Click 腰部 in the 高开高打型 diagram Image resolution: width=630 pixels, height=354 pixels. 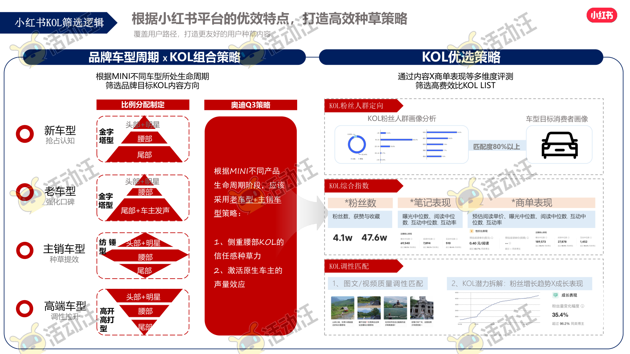click(x=145, y=311)
